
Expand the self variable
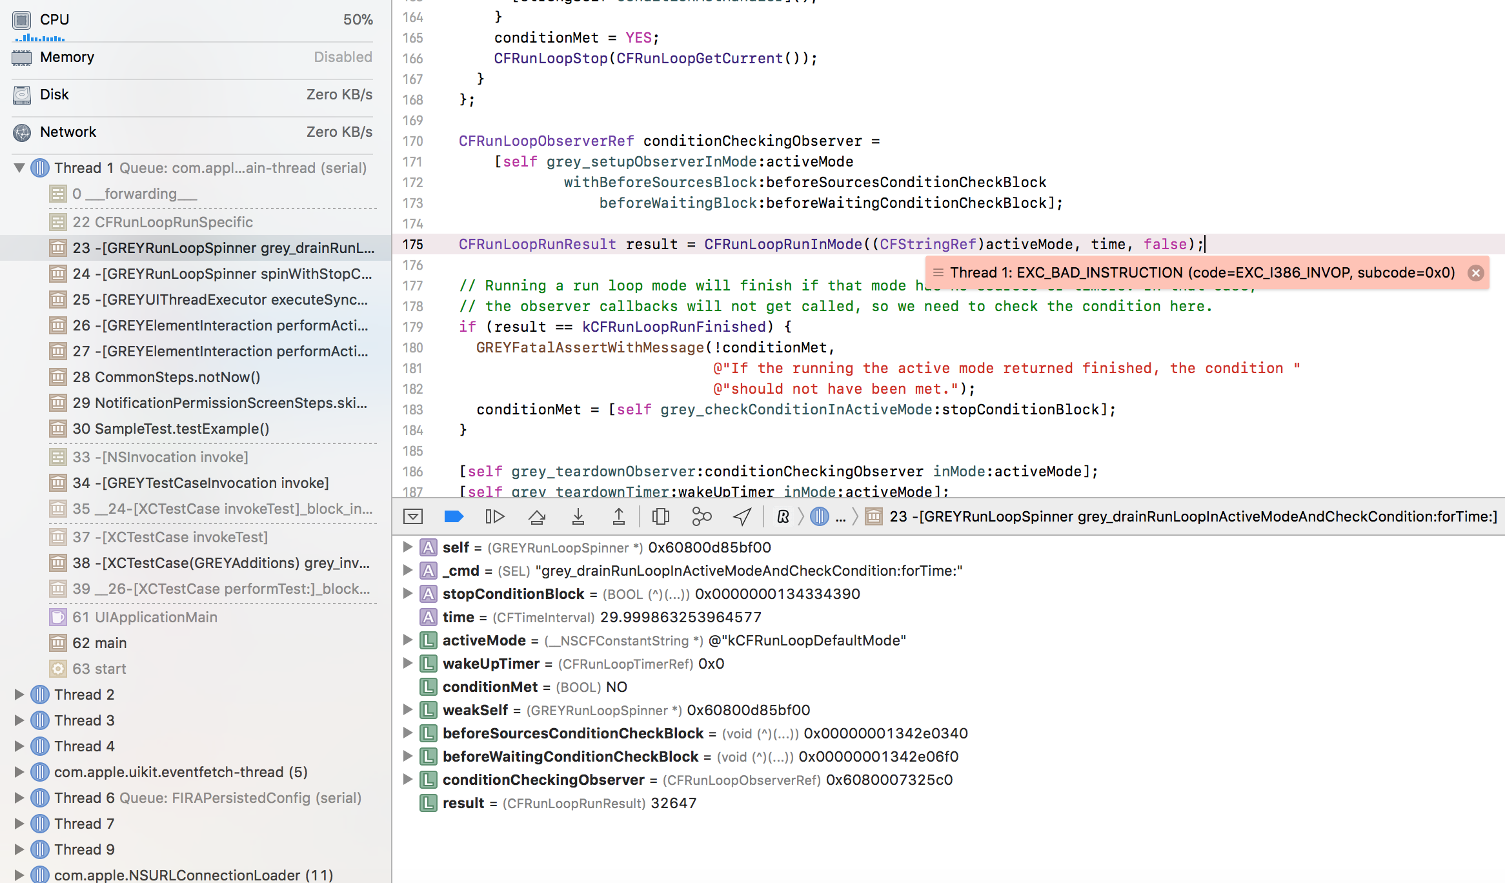coord(407,547)
